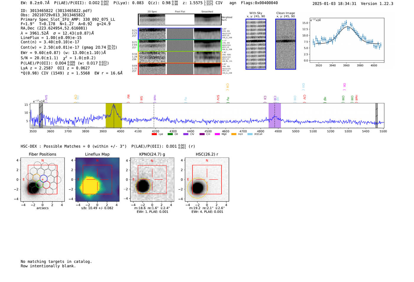Select the orange-bordered 2D Spec fiber row
Viewport: 414px width, 282px height.
[x=179, y=57]
